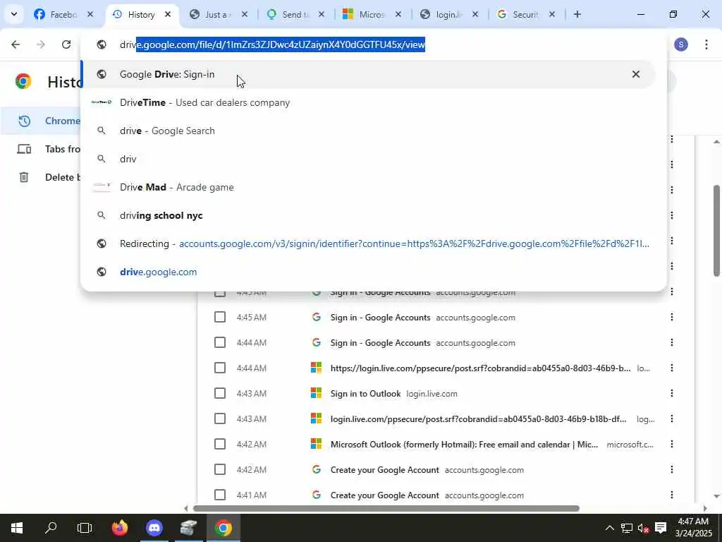This screenshot has width=722, height=542.
Task: Check the 4:44 AM login.live.com post.srf entry
Action: [x=220, y=368]
